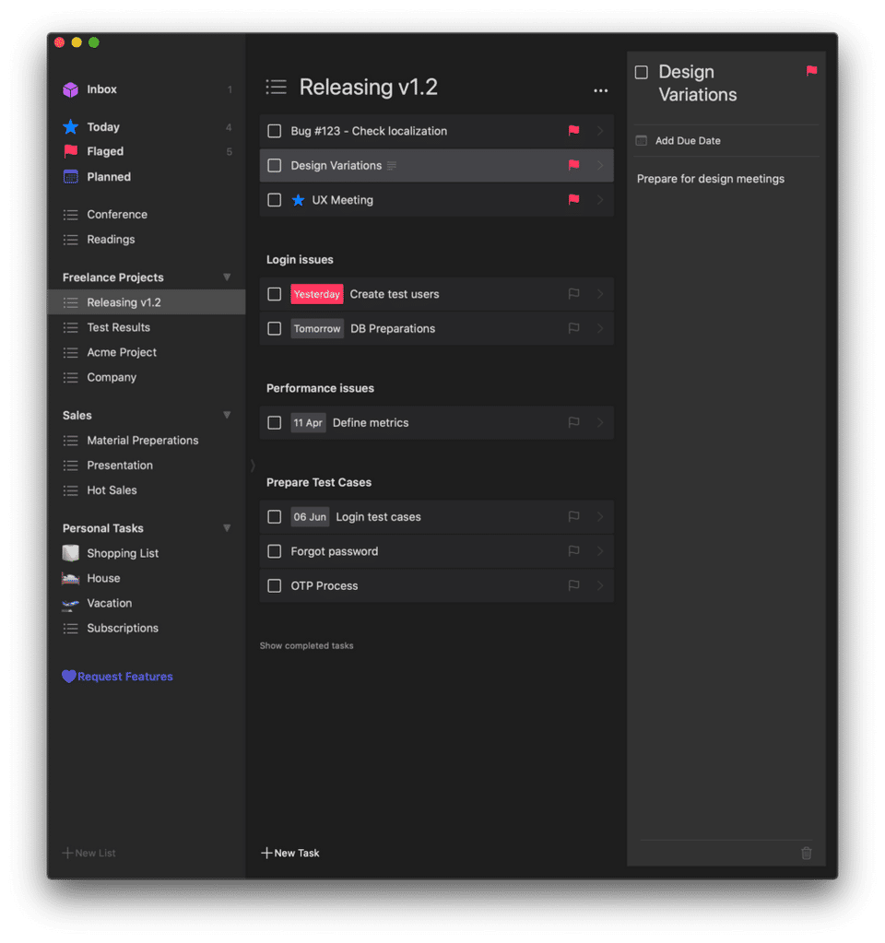Complete the Create test users task
Image resolution: width=885 pixels, height=943 pixels.
(x=275, y=294)
